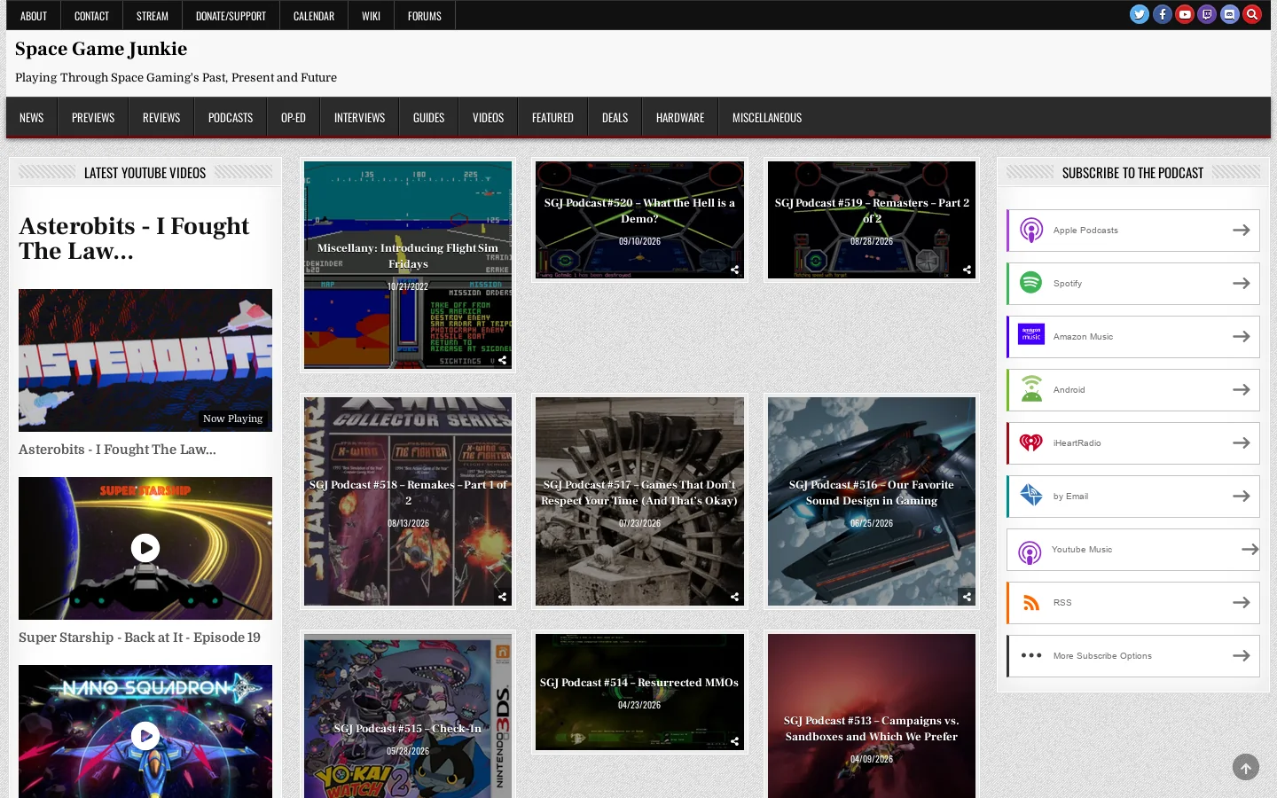Open the Asterobits now-playing video thumbnail
The image size is (1277, 798).
(145, 360)
